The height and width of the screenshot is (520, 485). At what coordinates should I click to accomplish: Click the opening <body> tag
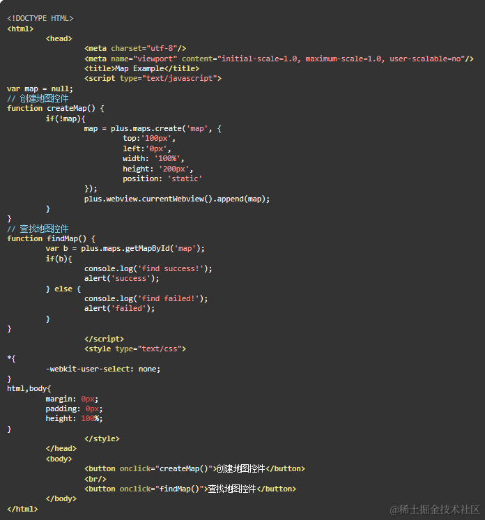59,459
